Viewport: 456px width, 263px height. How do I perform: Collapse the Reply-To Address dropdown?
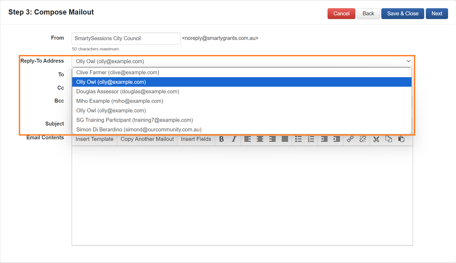point(408,61)
